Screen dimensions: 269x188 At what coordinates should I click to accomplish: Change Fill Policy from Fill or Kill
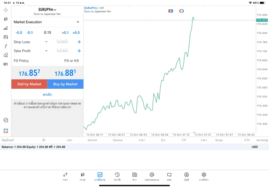(x=71, y=61)
